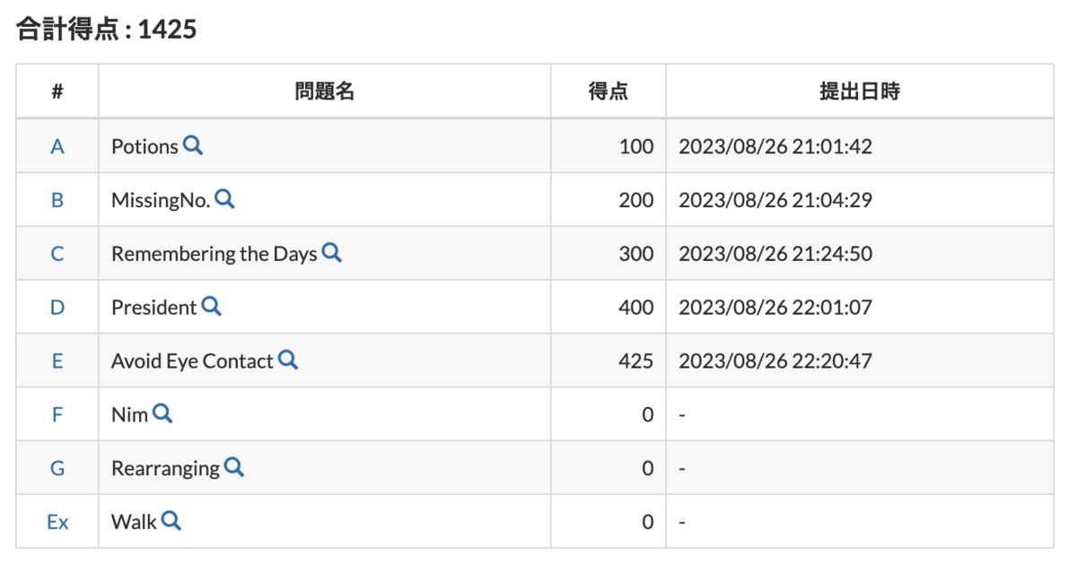The width and height of the screenshot is (1077, 574).
Task: Click the 問題名 column header
Action: point(327,91)
